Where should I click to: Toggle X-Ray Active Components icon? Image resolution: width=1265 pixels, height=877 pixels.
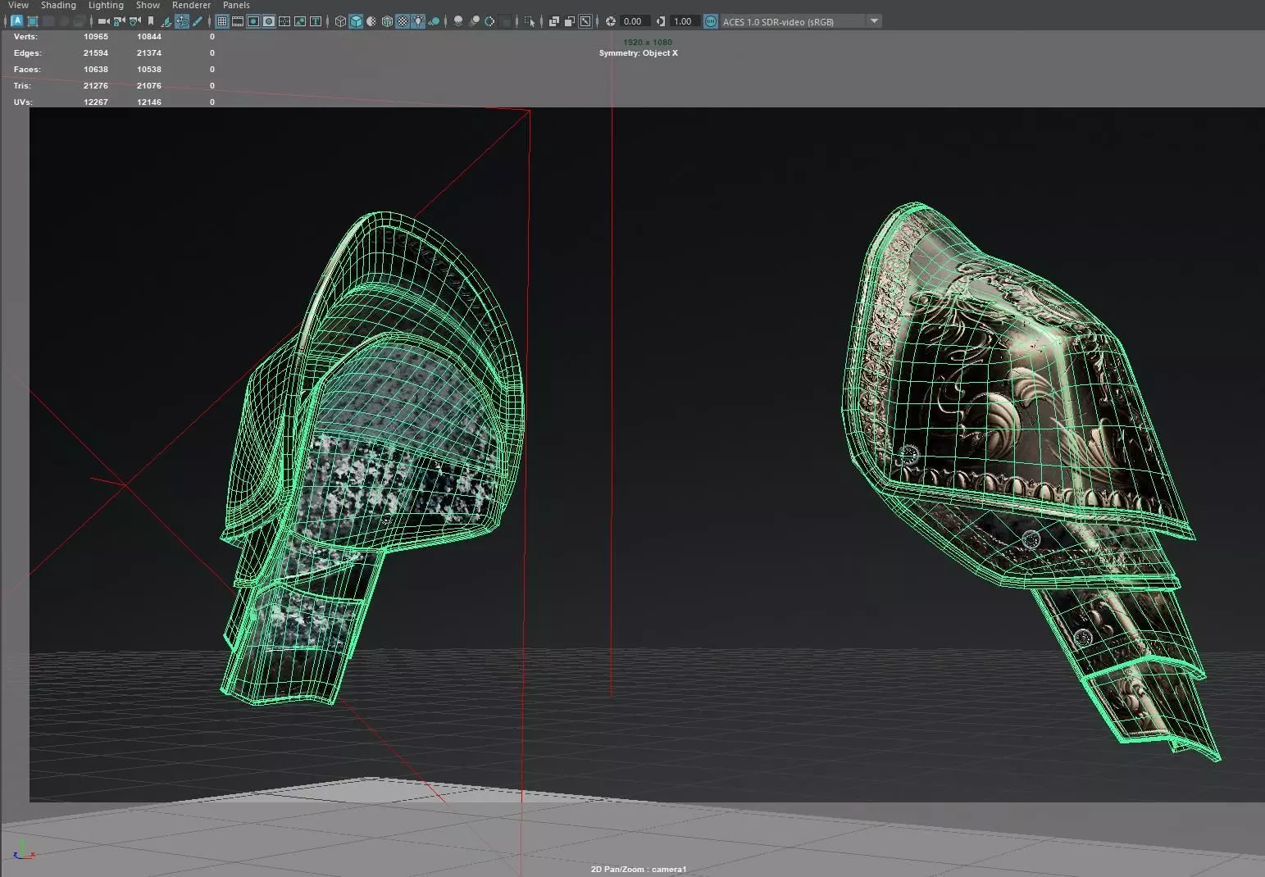[x=570, y=21]
